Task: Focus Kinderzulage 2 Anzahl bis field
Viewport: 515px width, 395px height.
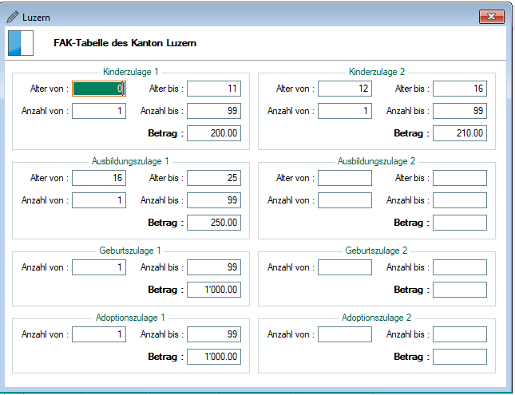Action: click(x=460, y=111)
